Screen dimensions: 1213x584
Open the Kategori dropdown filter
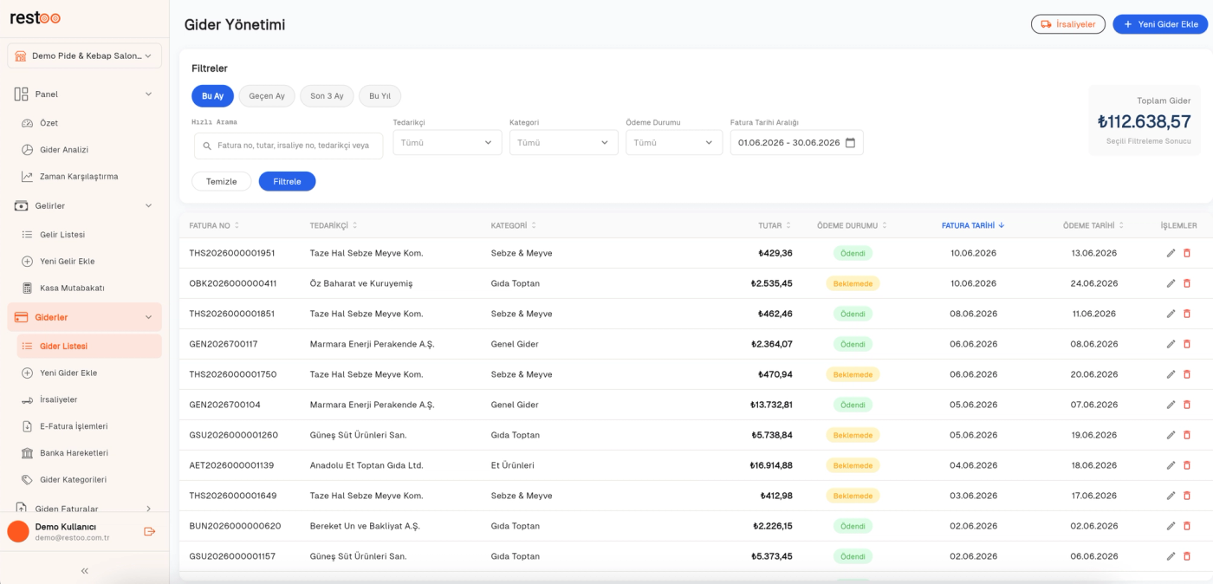pos(564,142)
